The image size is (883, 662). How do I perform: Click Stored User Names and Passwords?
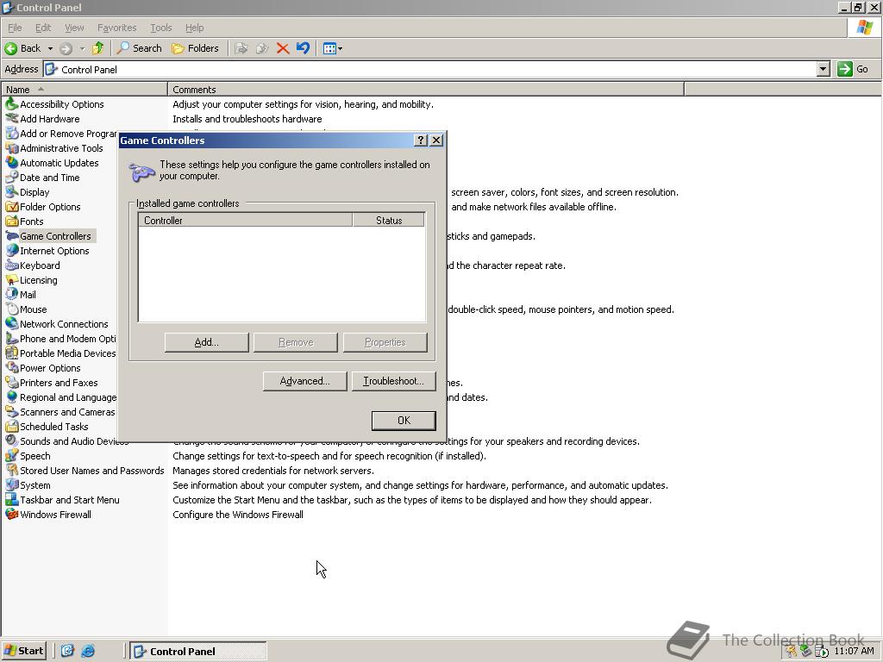91,470
